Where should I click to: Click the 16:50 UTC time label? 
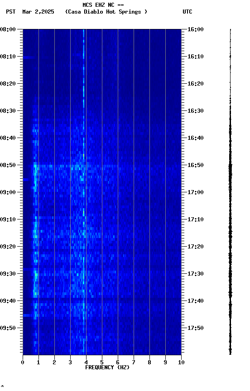196,165
